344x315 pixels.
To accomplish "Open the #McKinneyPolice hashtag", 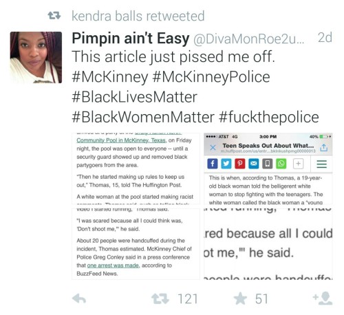I will point(211,77).
